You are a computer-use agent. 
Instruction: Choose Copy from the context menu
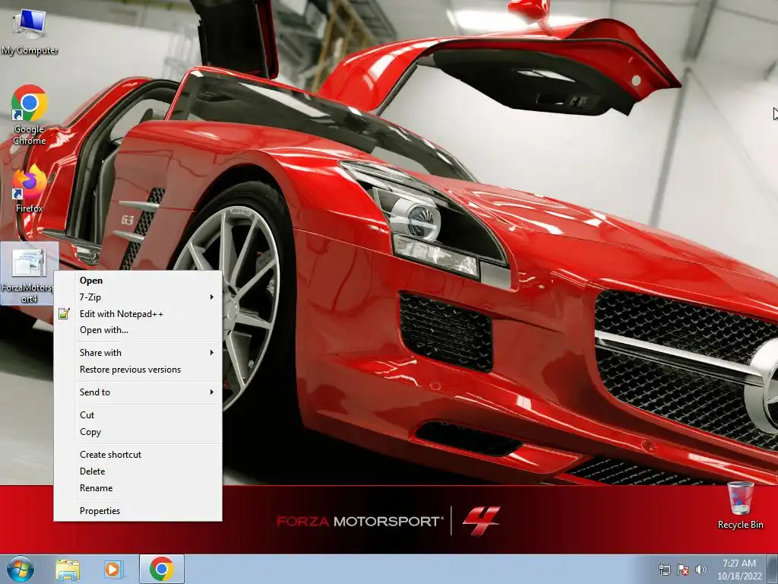[138, 432]
